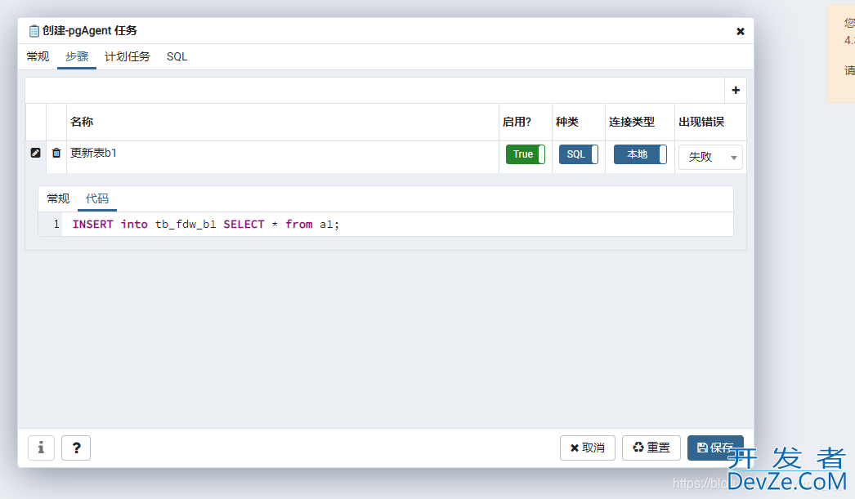Delete the 更新表b1 step via trash icon
This screenshot has height=499, width=855.
click(56, 153)
